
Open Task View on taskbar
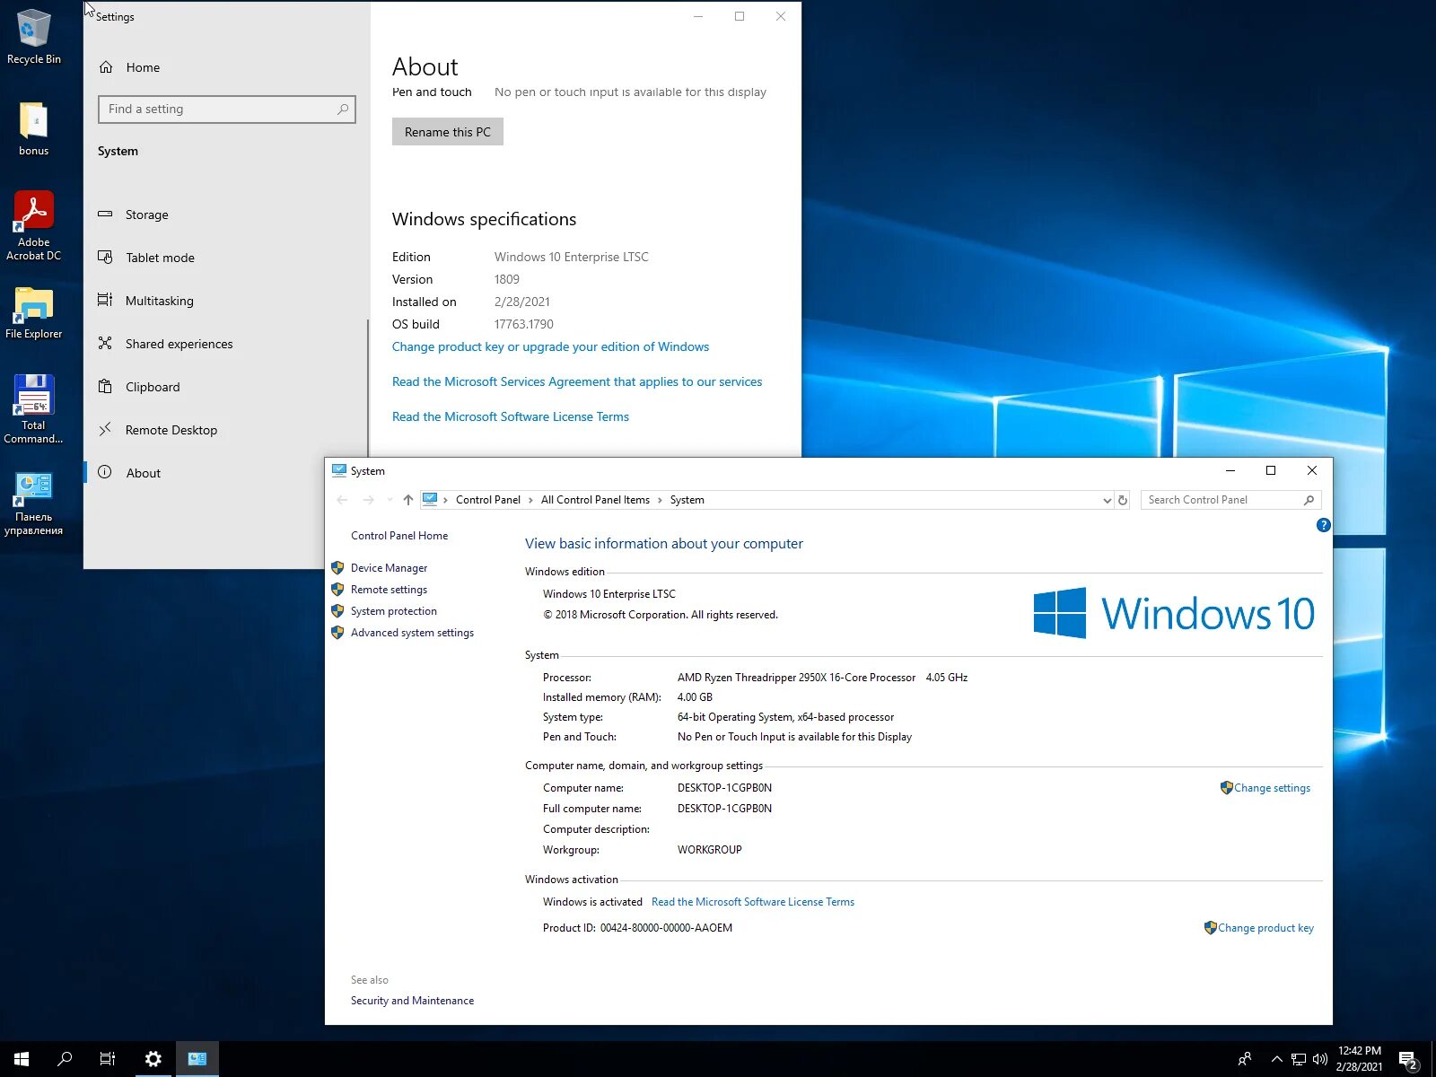tap(108, 1059)
